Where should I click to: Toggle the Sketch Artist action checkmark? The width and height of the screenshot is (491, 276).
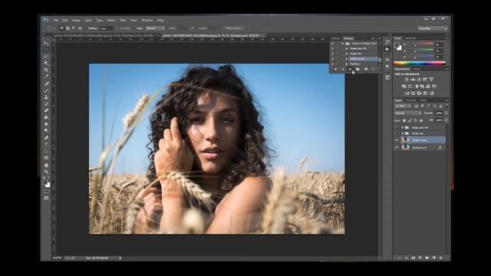point(332,59)
